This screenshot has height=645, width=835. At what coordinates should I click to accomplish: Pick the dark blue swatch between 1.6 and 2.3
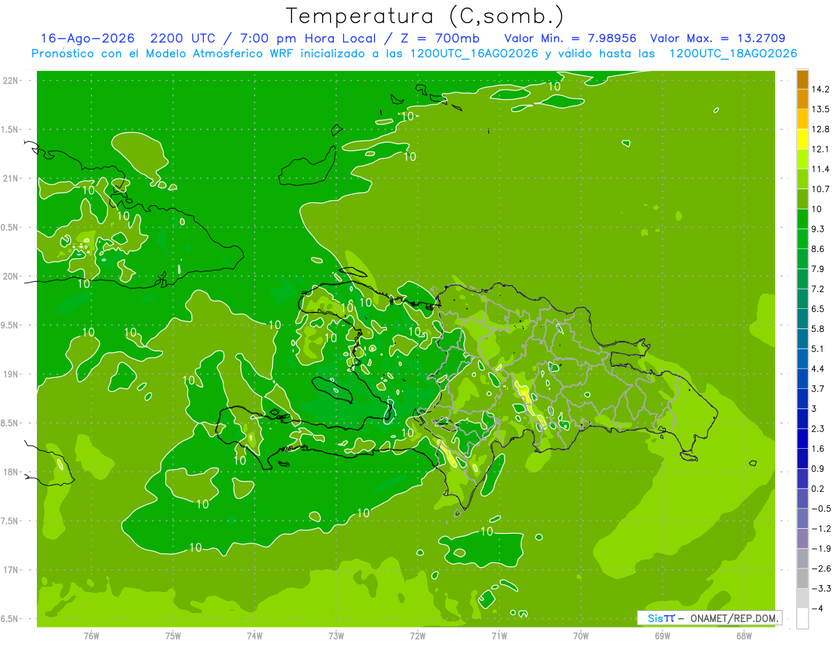coord(802,438)
